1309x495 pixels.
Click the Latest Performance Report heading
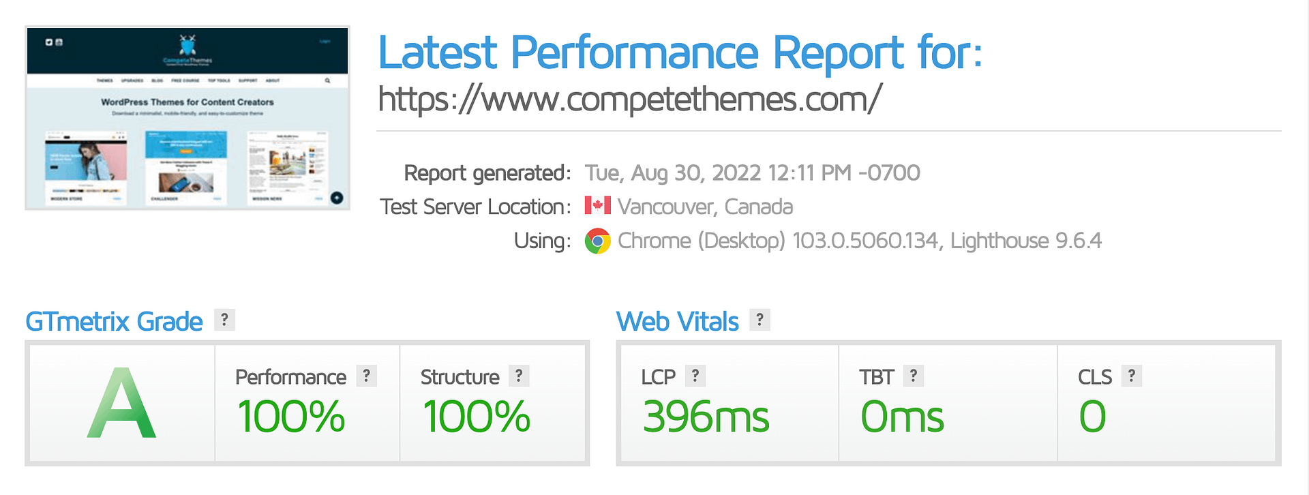(680, 53)
